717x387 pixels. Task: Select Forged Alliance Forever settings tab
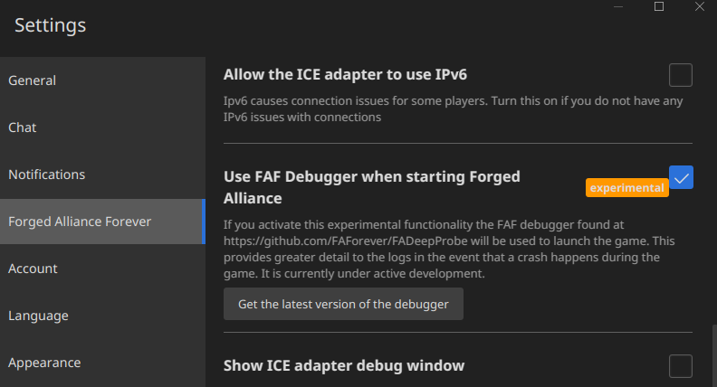pyautogui.click(x=102, y=222)
